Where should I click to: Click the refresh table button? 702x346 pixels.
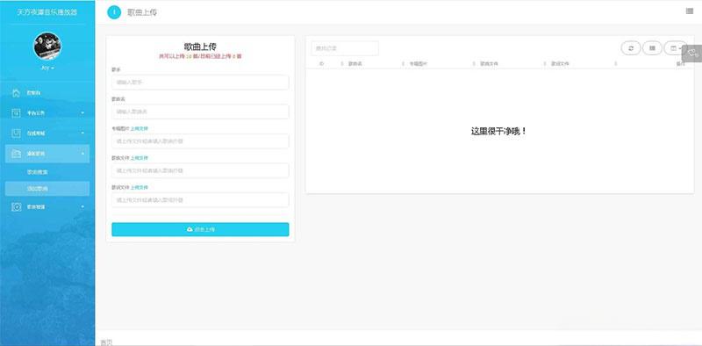(x=631, y=48)
